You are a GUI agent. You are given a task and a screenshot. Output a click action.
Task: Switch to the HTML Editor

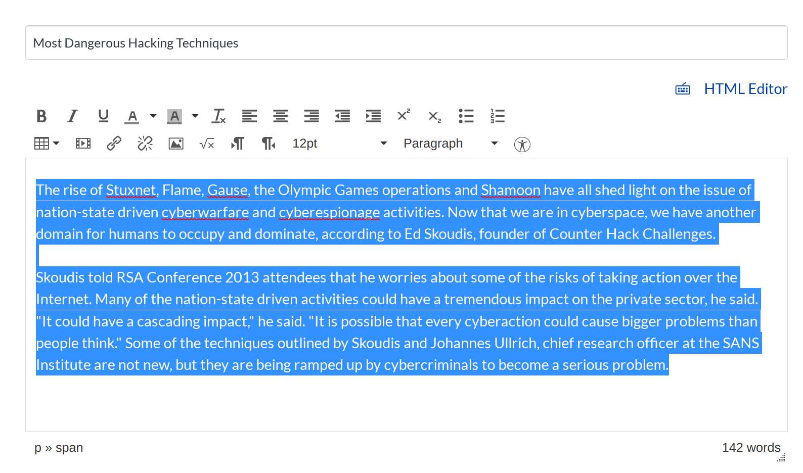click(x=745, y=89)
